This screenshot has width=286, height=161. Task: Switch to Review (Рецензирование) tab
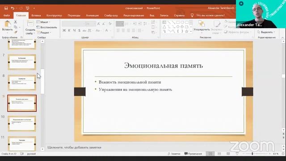pos(134,15)
